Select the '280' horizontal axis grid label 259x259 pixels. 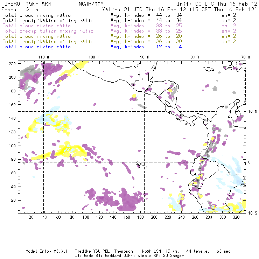coord(209,217)
